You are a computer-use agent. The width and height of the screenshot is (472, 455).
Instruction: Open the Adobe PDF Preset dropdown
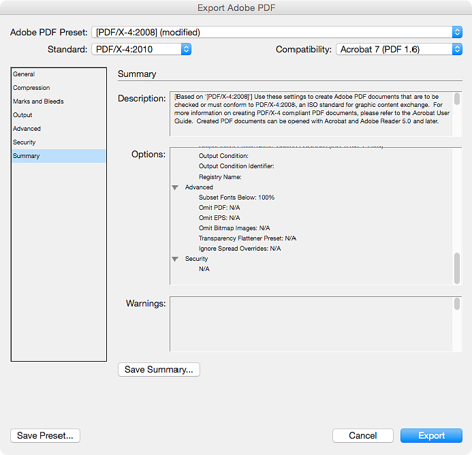[x=277, y=32]
